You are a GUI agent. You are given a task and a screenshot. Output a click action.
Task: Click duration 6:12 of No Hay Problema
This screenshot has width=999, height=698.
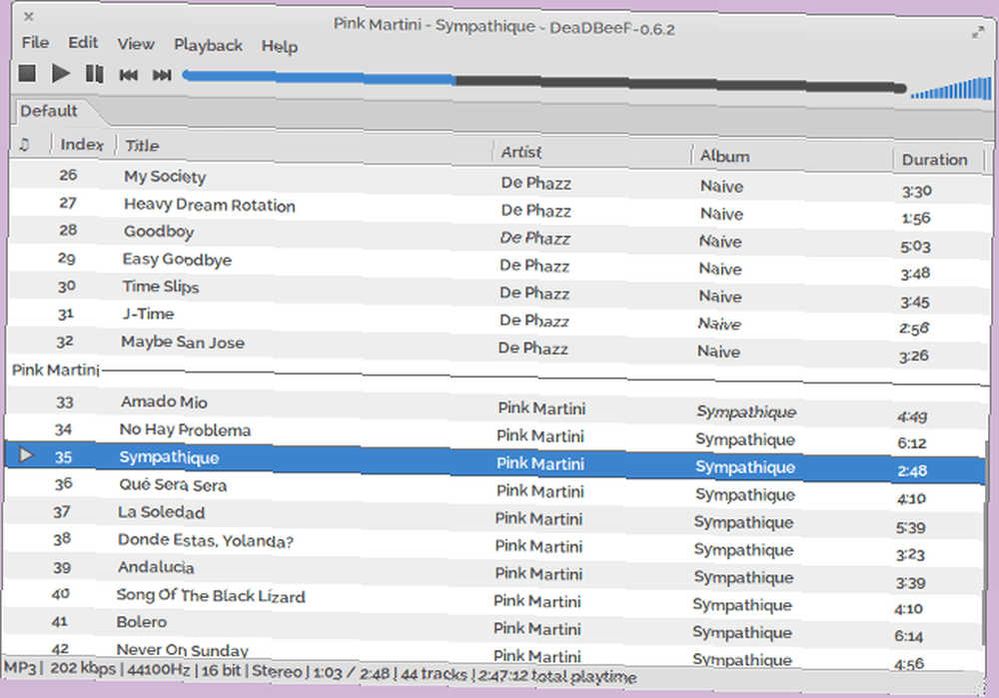click(x=912, y=443)
